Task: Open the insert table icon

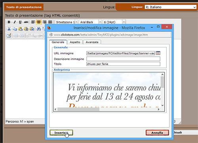Action: [x=9, y=36]
